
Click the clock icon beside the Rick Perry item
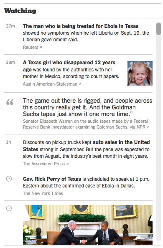coord(9,179)
